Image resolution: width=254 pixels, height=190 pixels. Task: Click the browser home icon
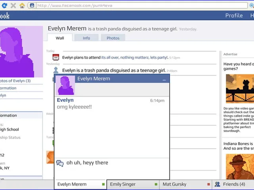click(x=22, y=6)
